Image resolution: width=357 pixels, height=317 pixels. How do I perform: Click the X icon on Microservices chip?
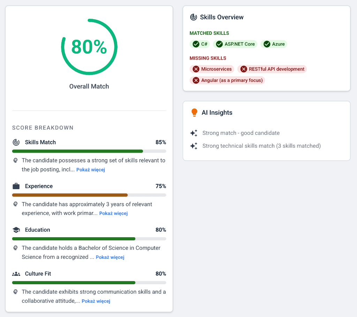[196, 69]
